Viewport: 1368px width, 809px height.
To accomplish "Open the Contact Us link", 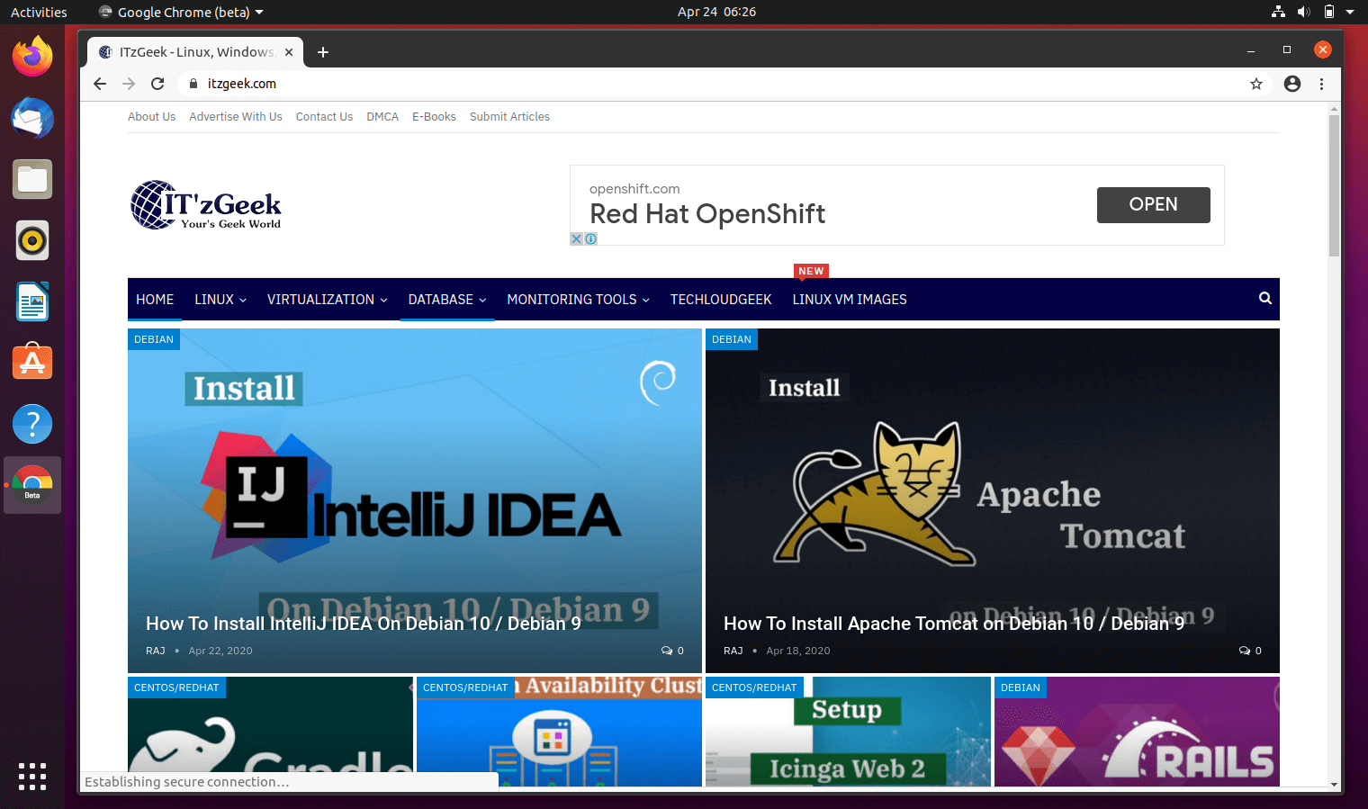I will (x=324, y=117).
